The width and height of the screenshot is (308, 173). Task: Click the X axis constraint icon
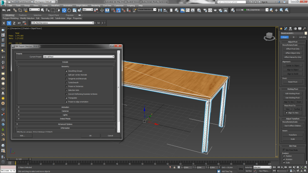pyautogui.click(x=4, y=23)
